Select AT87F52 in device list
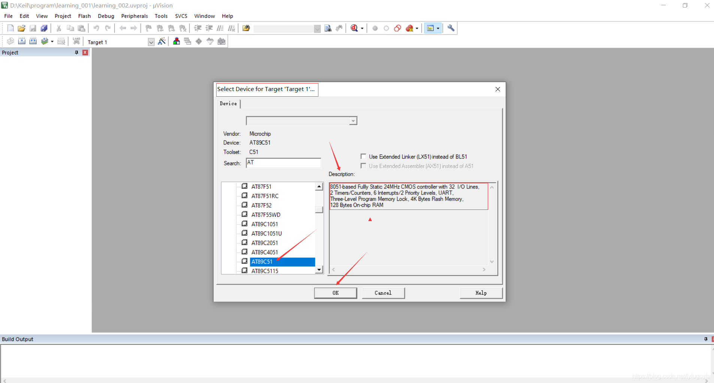 261,205
